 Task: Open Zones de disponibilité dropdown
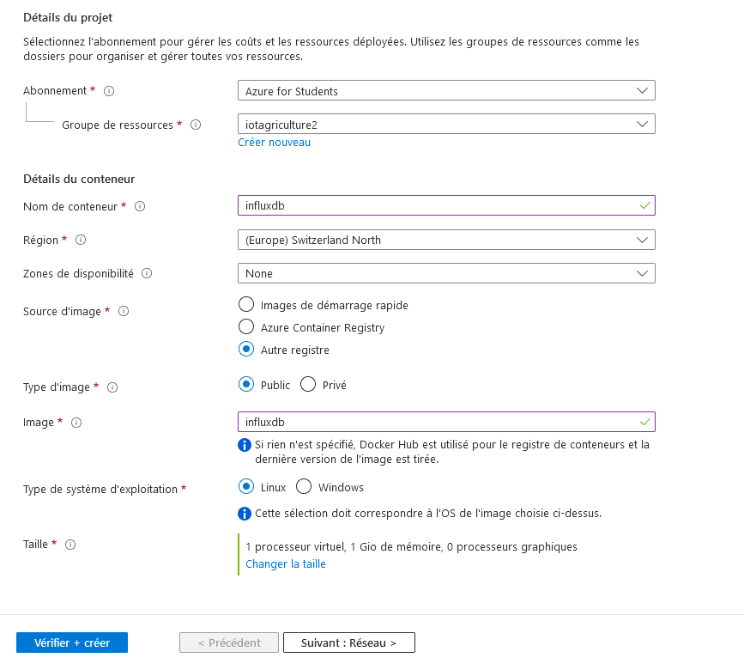[446, 273]
